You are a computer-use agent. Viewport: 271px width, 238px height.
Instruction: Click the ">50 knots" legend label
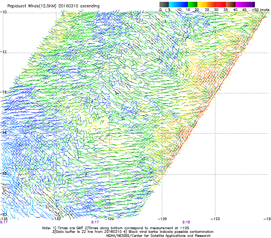(x=260, y=10)
